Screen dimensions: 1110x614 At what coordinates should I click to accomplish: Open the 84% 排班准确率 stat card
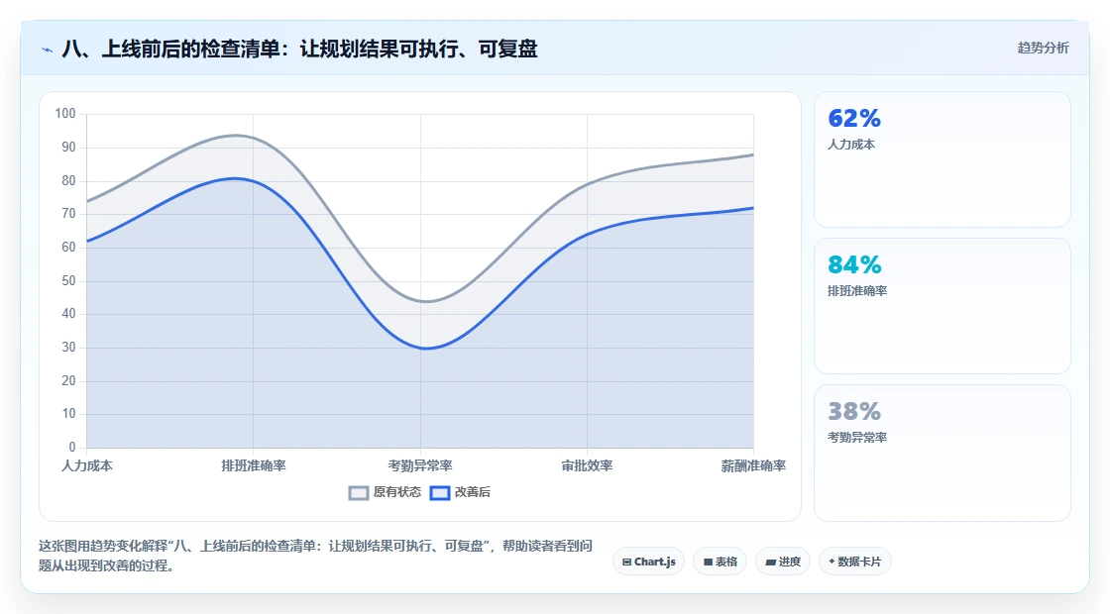943,306
